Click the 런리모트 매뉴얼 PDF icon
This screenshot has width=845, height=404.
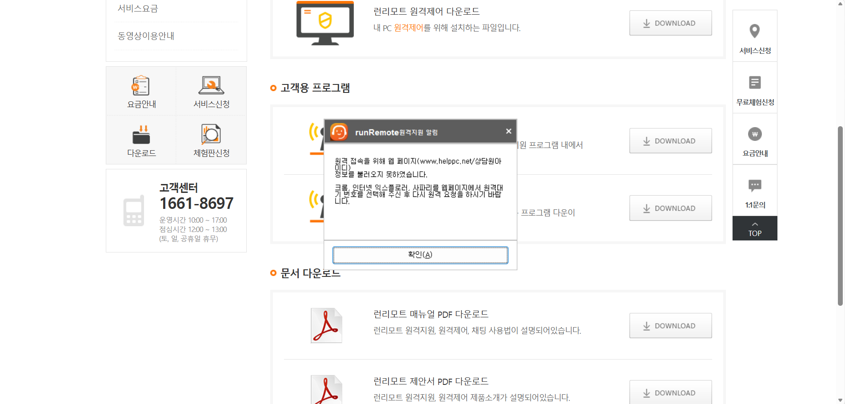[326, 325]
